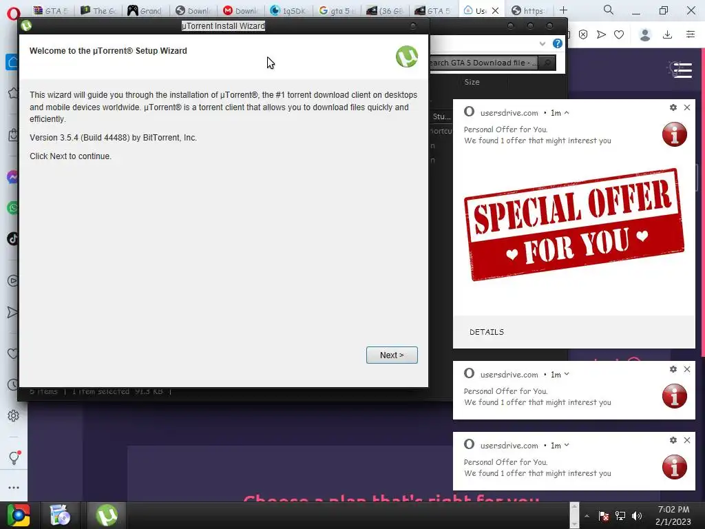The height and width of the screenshot is (529, 705).
Task: Expand the ribbon chevron in explorer window
Action: (543, 43)
